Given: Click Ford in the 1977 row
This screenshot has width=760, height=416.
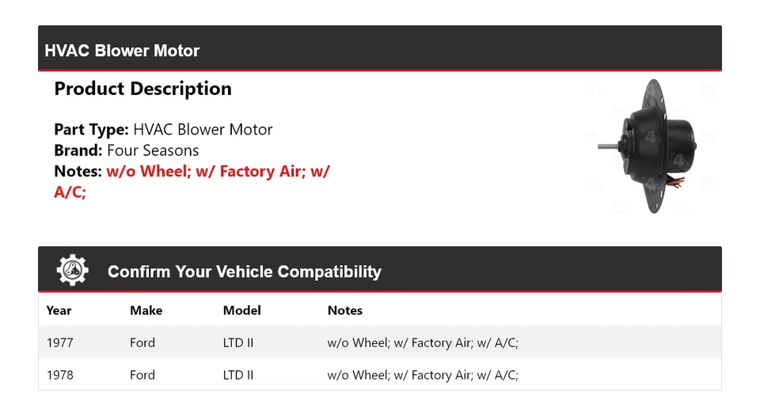Looking at the screenshot, I should coord(142,342).
